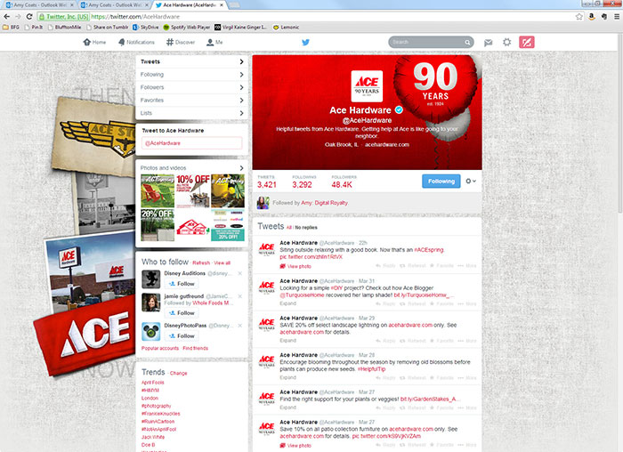Click the #ACEspring hashtag
The image size is (623, 452).
429,250
